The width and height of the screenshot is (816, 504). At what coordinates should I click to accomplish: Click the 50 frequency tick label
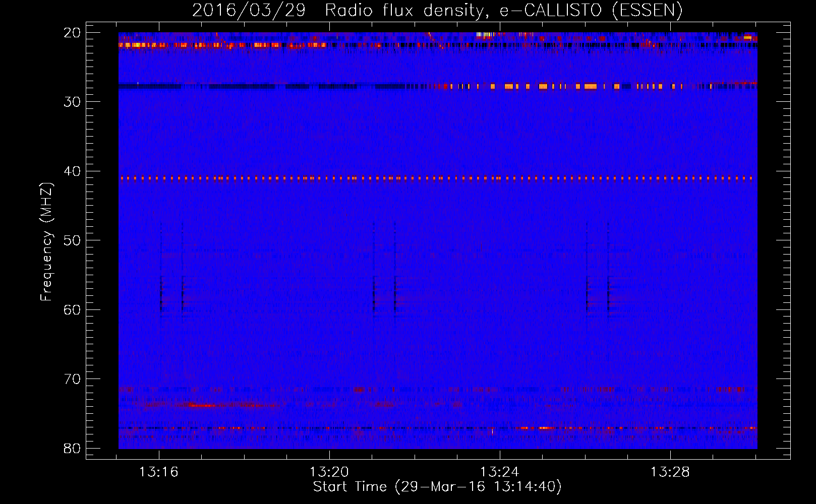click(x=73, y=240)
